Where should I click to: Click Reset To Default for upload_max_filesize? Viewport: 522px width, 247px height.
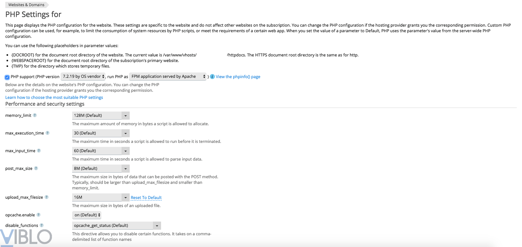coord(146,198)
